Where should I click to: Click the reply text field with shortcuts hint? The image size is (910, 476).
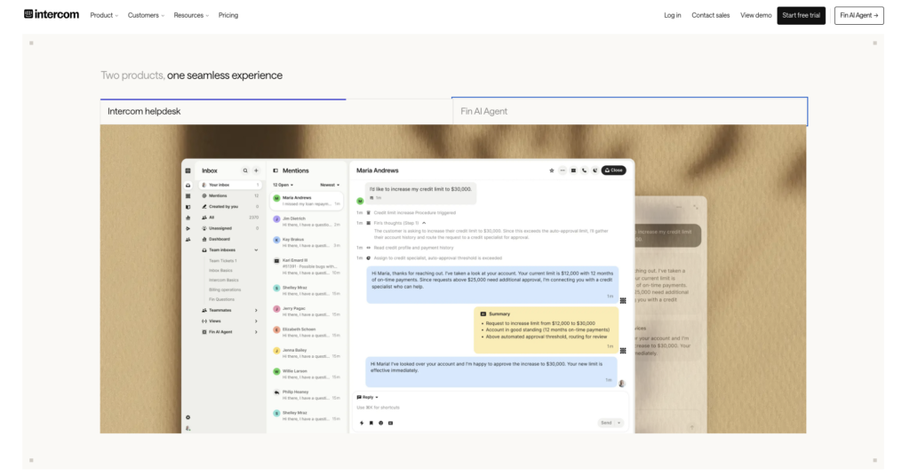click(x=491, y=408)
